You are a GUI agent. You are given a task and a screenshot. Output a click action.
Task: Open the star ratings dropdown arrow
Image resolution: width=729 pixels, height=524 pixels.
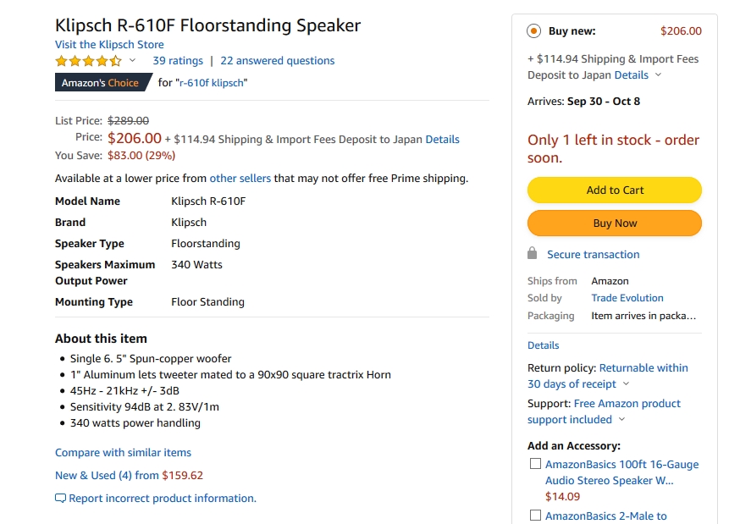(133, 61)
